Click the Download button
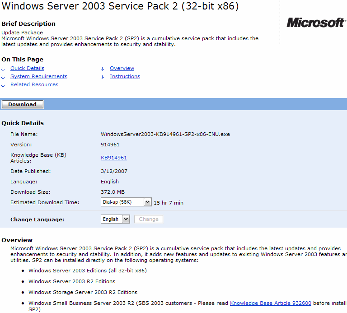 [23, 104]
